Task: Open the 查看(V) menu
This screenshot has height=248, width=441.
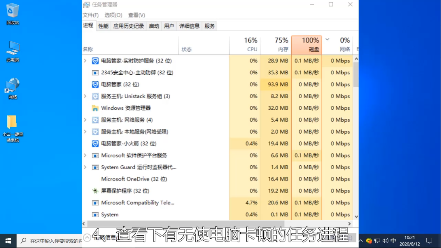Action: click(137, 15)
